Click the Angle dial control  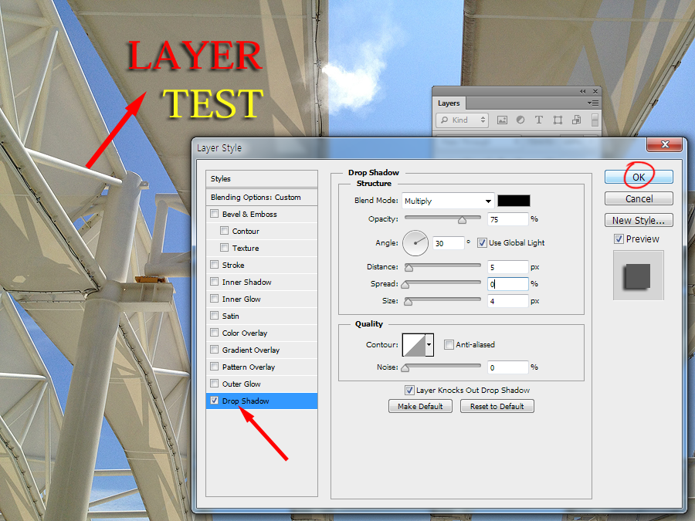click(415, 243)
